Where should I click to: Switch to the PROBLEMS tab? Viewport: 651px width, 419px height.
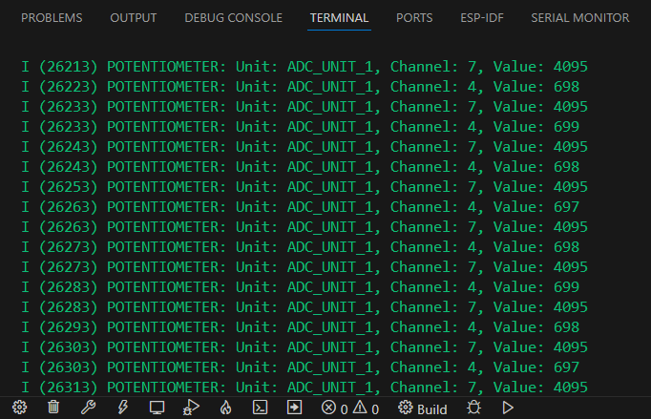(52, 17)
